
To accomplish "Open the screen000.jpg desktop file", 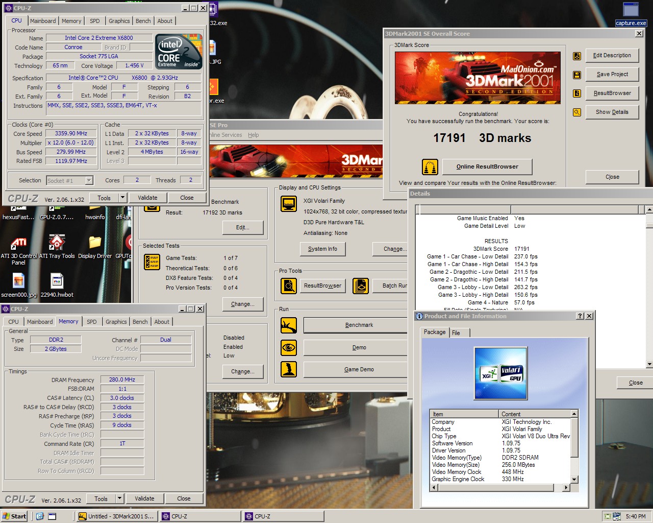I will [18, 286].
